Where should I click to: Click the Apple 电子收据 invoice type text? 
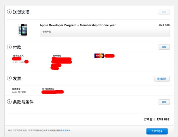coord(19,92)
